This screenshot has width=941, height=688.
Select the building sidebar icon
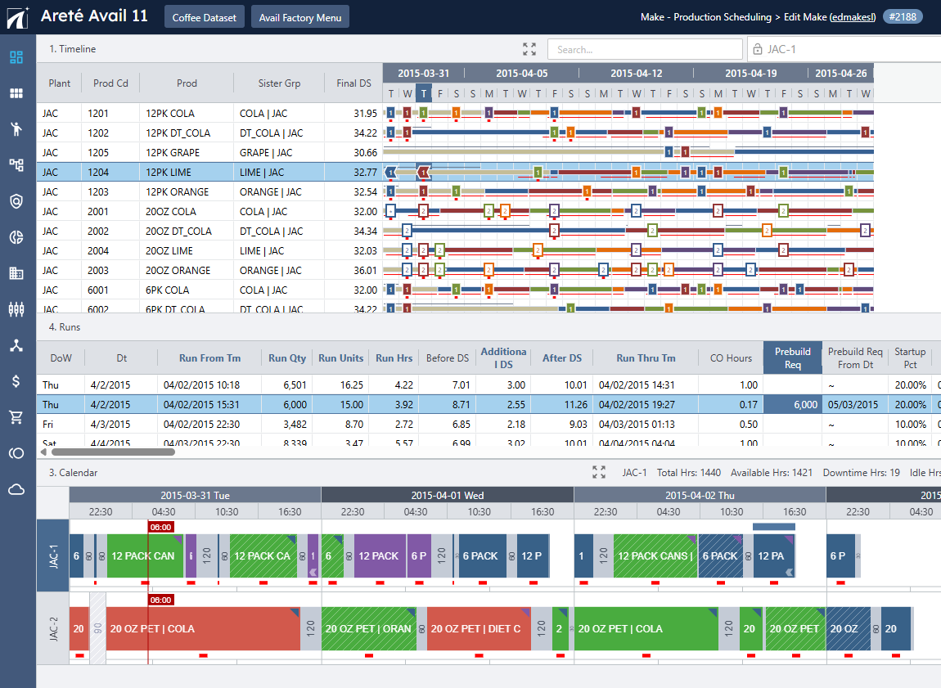pyautogui.click(x=16, y=273)
